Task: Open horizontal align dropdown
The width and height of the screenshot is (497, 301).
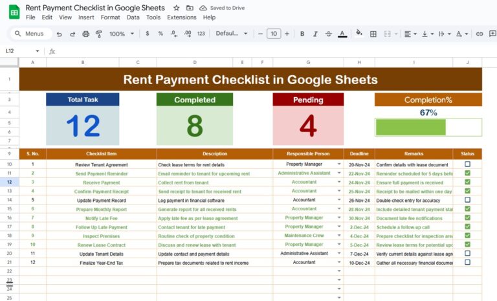Action: coord(410,34)
